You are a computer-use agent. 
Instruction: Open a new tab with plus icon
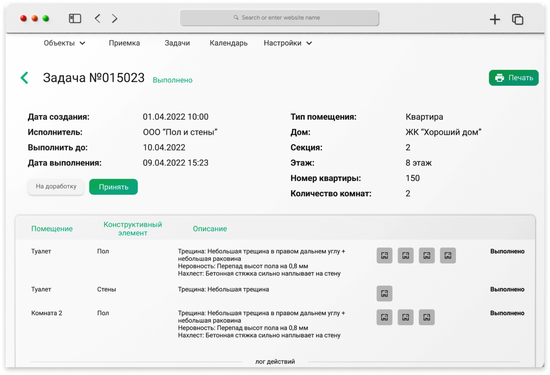(495, 20)
